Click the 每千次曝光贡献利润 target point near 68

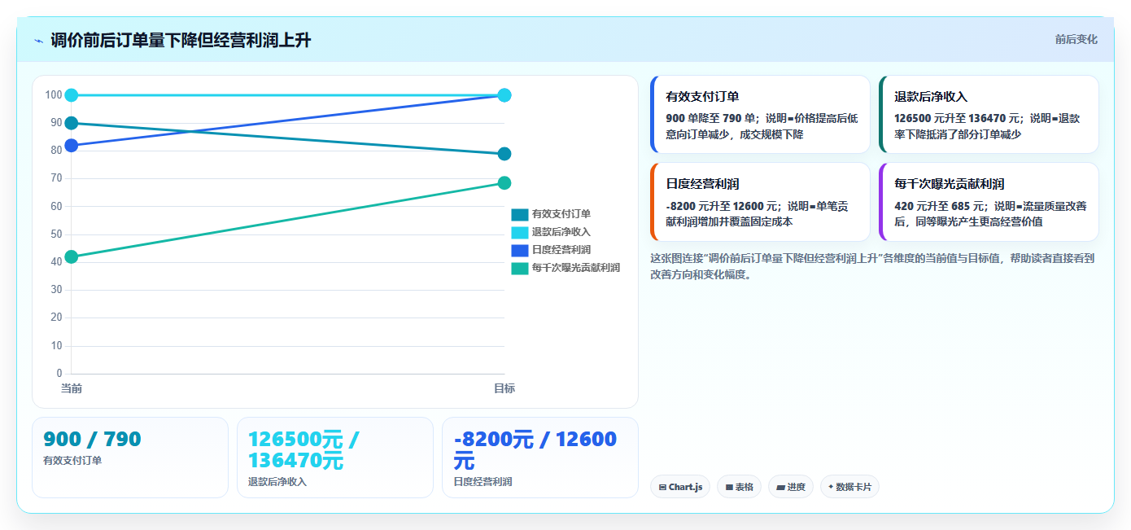tap(504, 183)
